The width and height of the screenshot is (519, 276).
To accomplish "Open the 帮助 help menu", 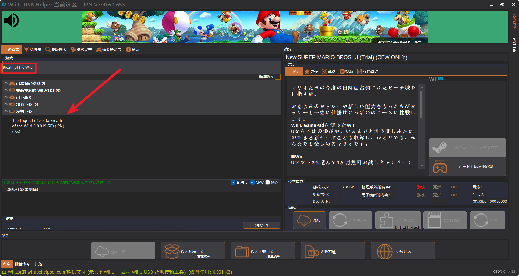I will click(132, 50).
